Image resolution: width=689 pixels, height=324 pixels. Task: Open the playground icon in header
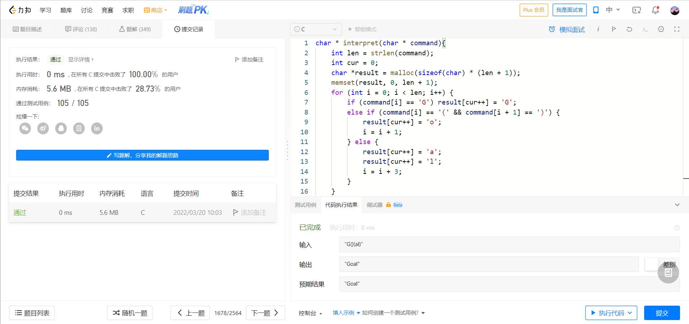point(637,10)
